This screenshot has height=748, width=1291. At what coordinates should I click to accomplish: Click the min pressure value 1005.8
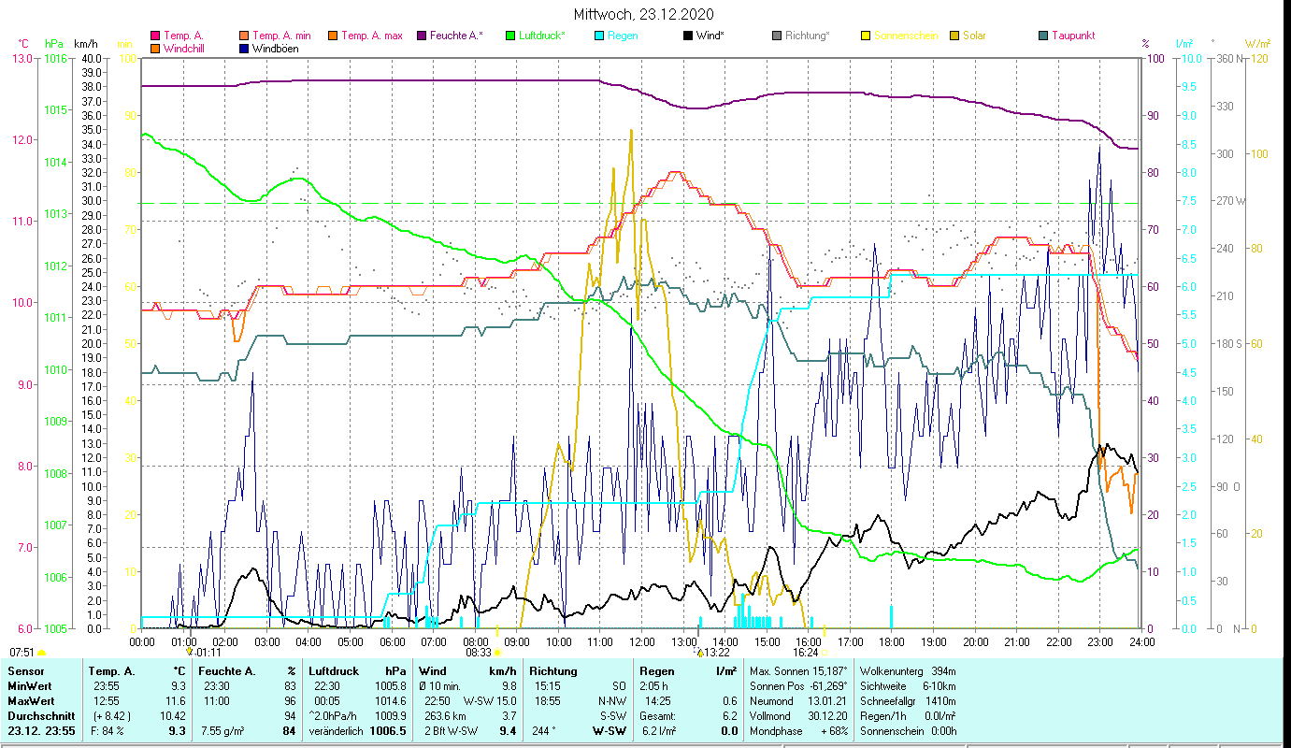click(390, 685)
